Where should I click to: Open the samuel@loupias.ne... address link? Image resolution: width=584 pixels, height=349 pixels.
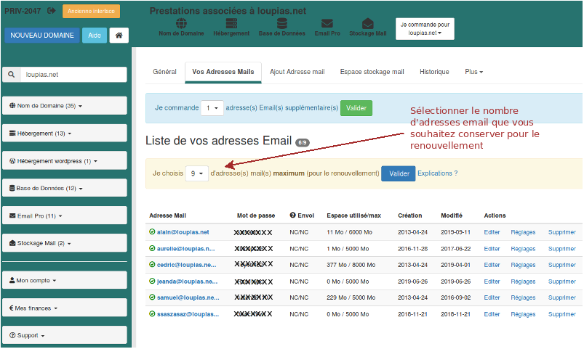188,297
